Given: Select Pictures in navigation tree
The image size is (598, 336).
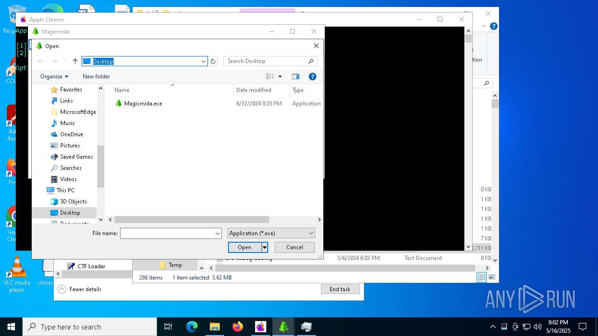Looking at the screenshot, I should pos(70,146).
